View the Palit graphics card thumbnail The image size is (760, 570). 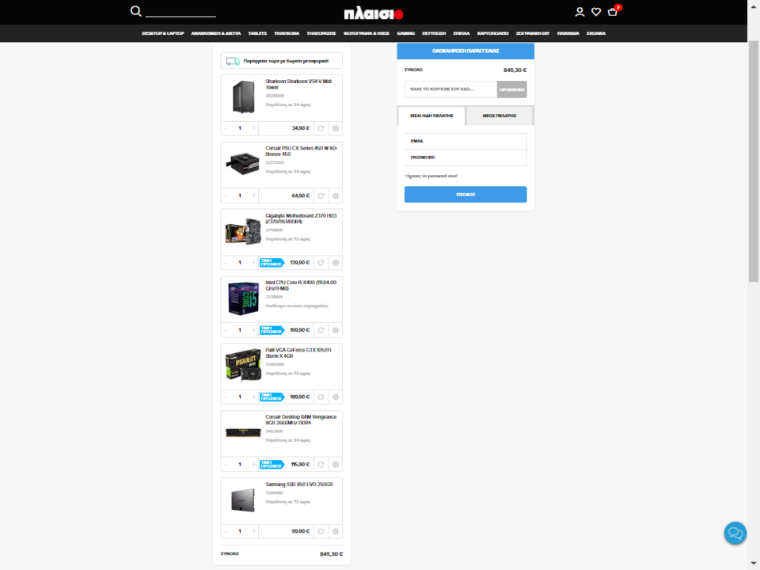(x=243, y=365)
